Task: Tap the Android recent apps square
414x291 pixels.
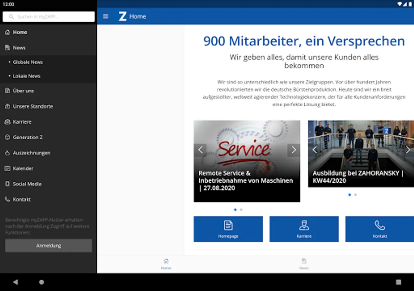Action: tap(398, 282)
